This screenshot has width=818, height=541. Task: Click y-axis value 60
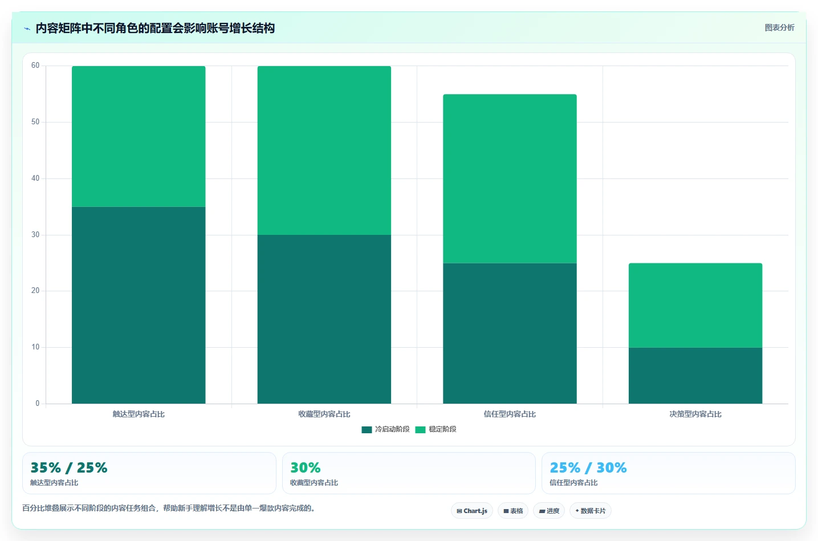click(35, 66)
